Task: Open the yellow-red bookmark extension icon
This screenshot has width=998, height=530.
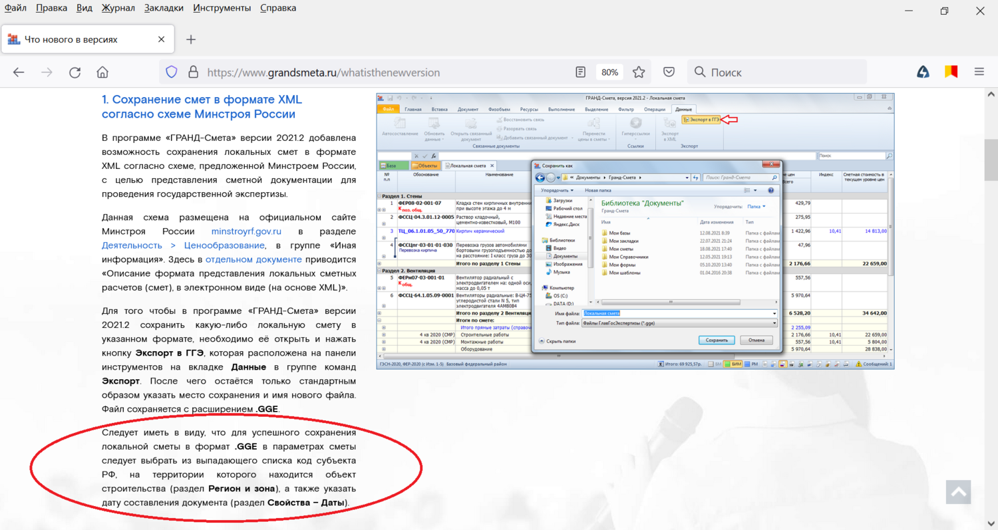Action: 951,72
